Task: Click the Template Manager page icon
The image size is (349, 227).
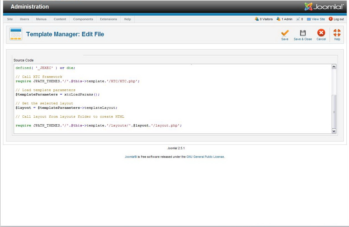Action: [16, 34]
